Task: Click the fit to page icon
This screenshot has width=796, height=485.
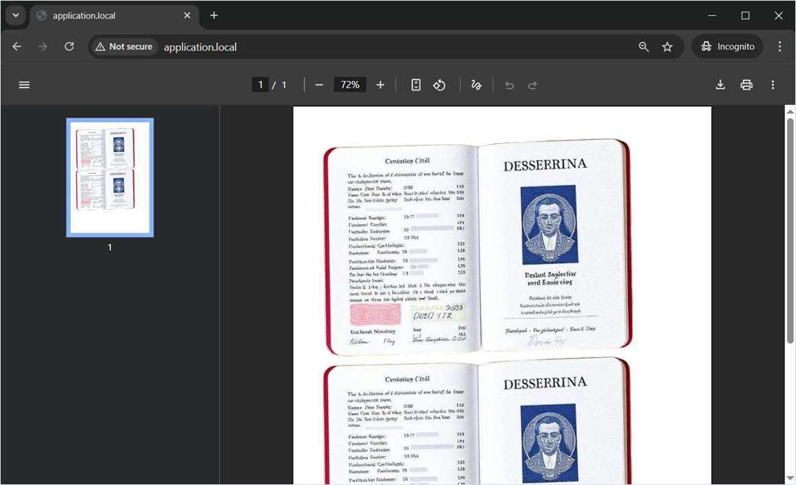Action: click(416, 85)
